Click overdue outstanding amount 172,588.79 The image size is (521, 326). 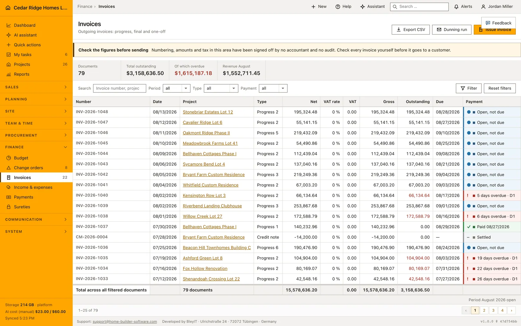coord(418,216)
